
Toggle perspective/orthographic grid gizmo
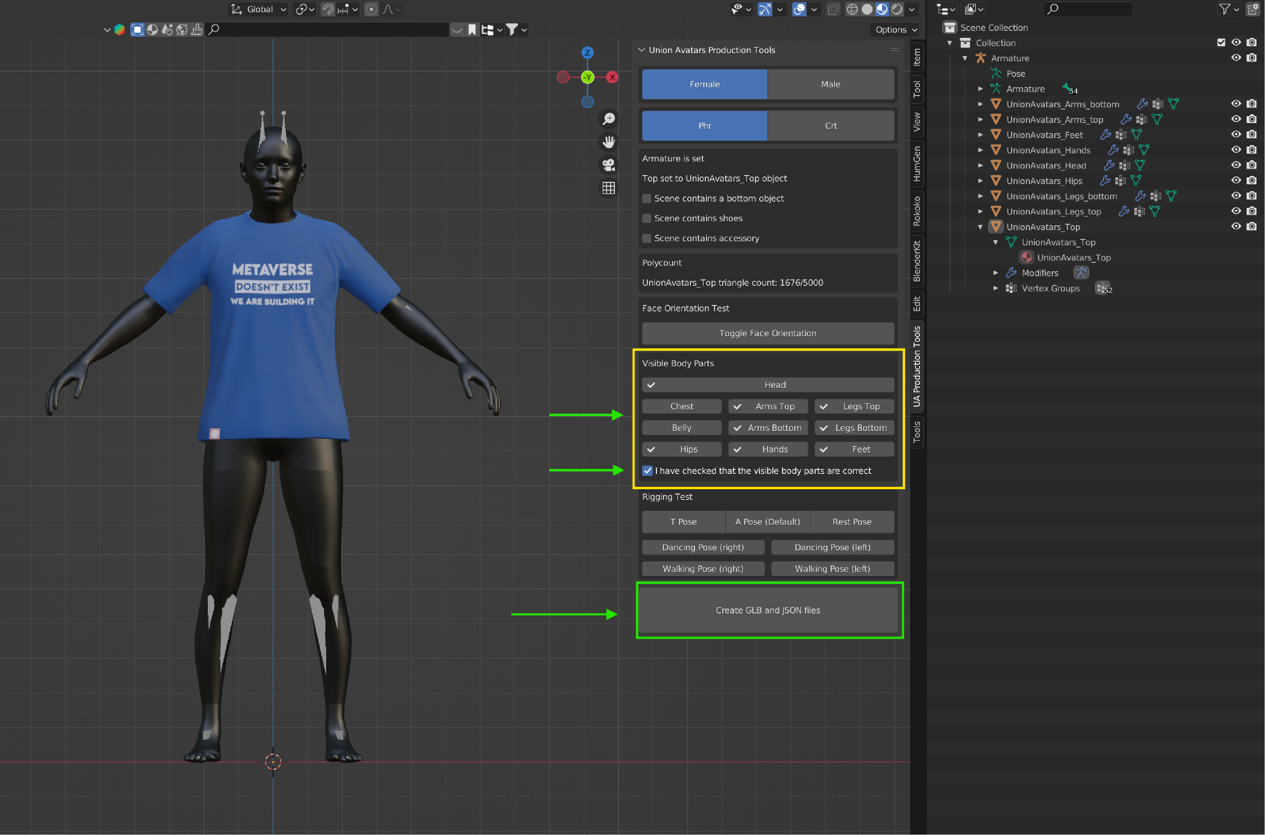pyautogui.click(x=609, y=188)
